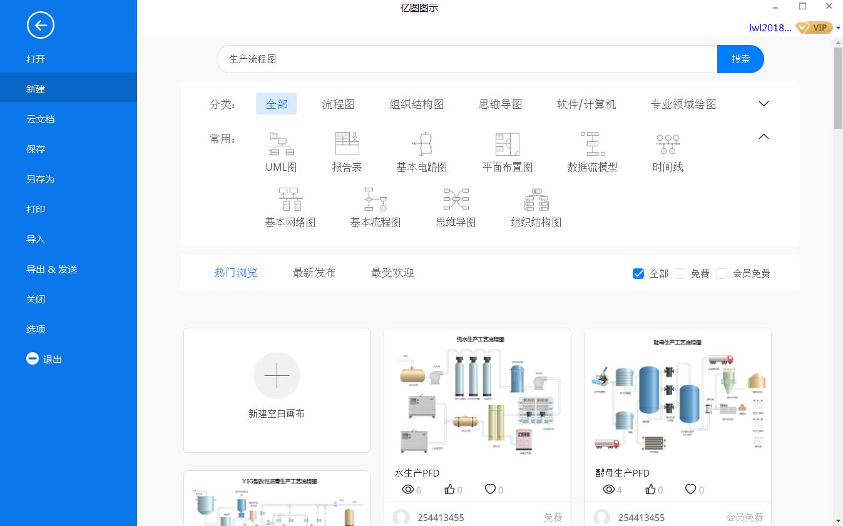
Task: Open the VIP account dropdown arrow
Action: pos(839,28)
